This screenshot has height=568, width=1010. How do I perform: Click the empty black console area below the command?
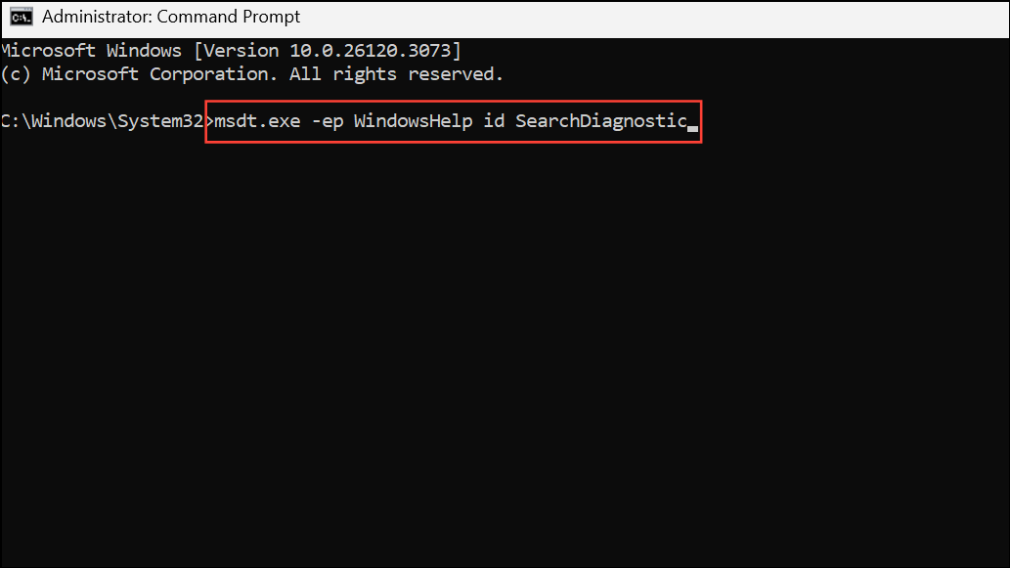click(505, 348)
